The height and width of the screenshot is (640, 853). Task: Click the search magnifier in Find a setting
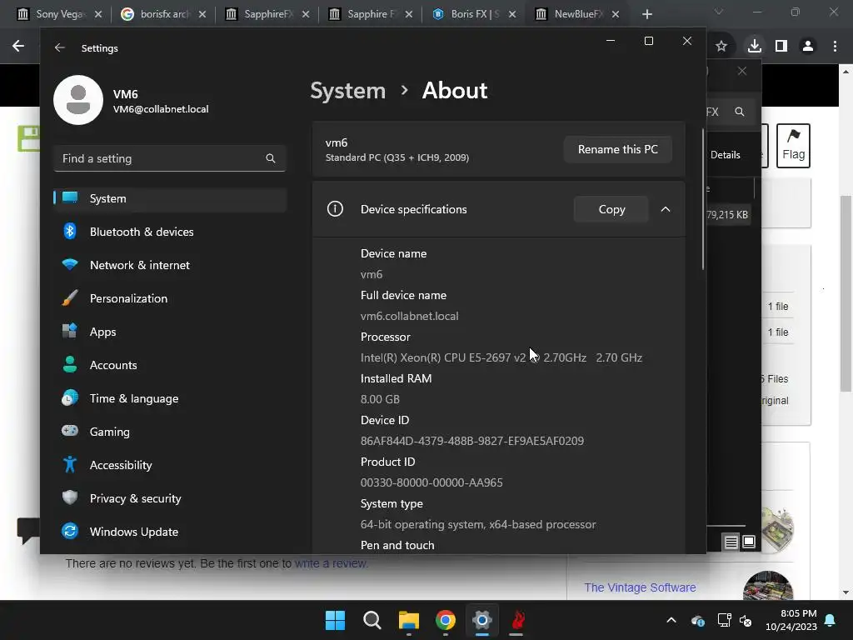point(271,158)
